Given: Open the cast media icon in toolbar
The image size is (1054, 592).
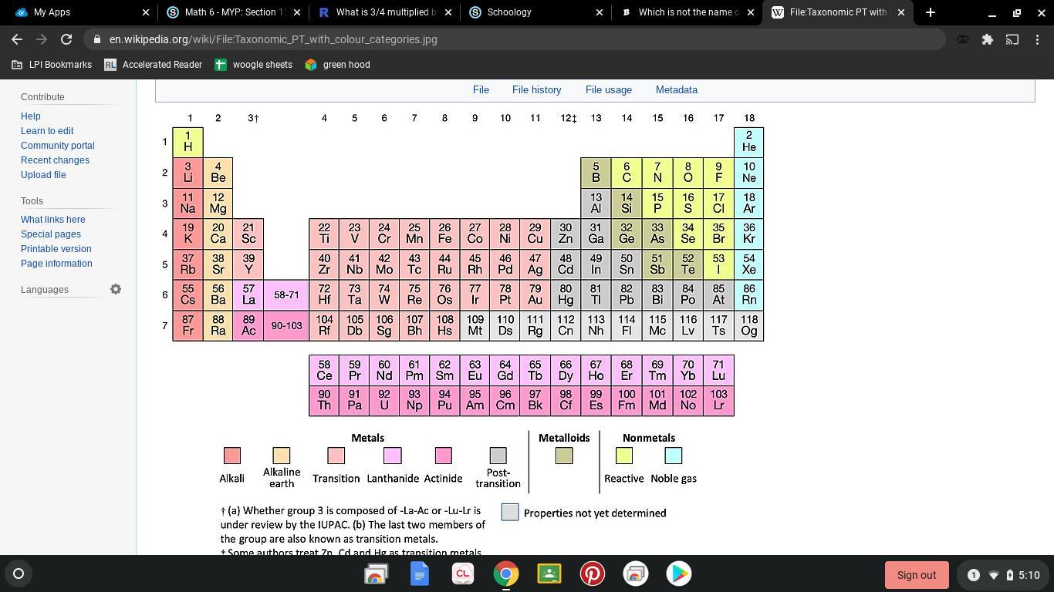Looking at the screenshot, I should [1012, 39].
